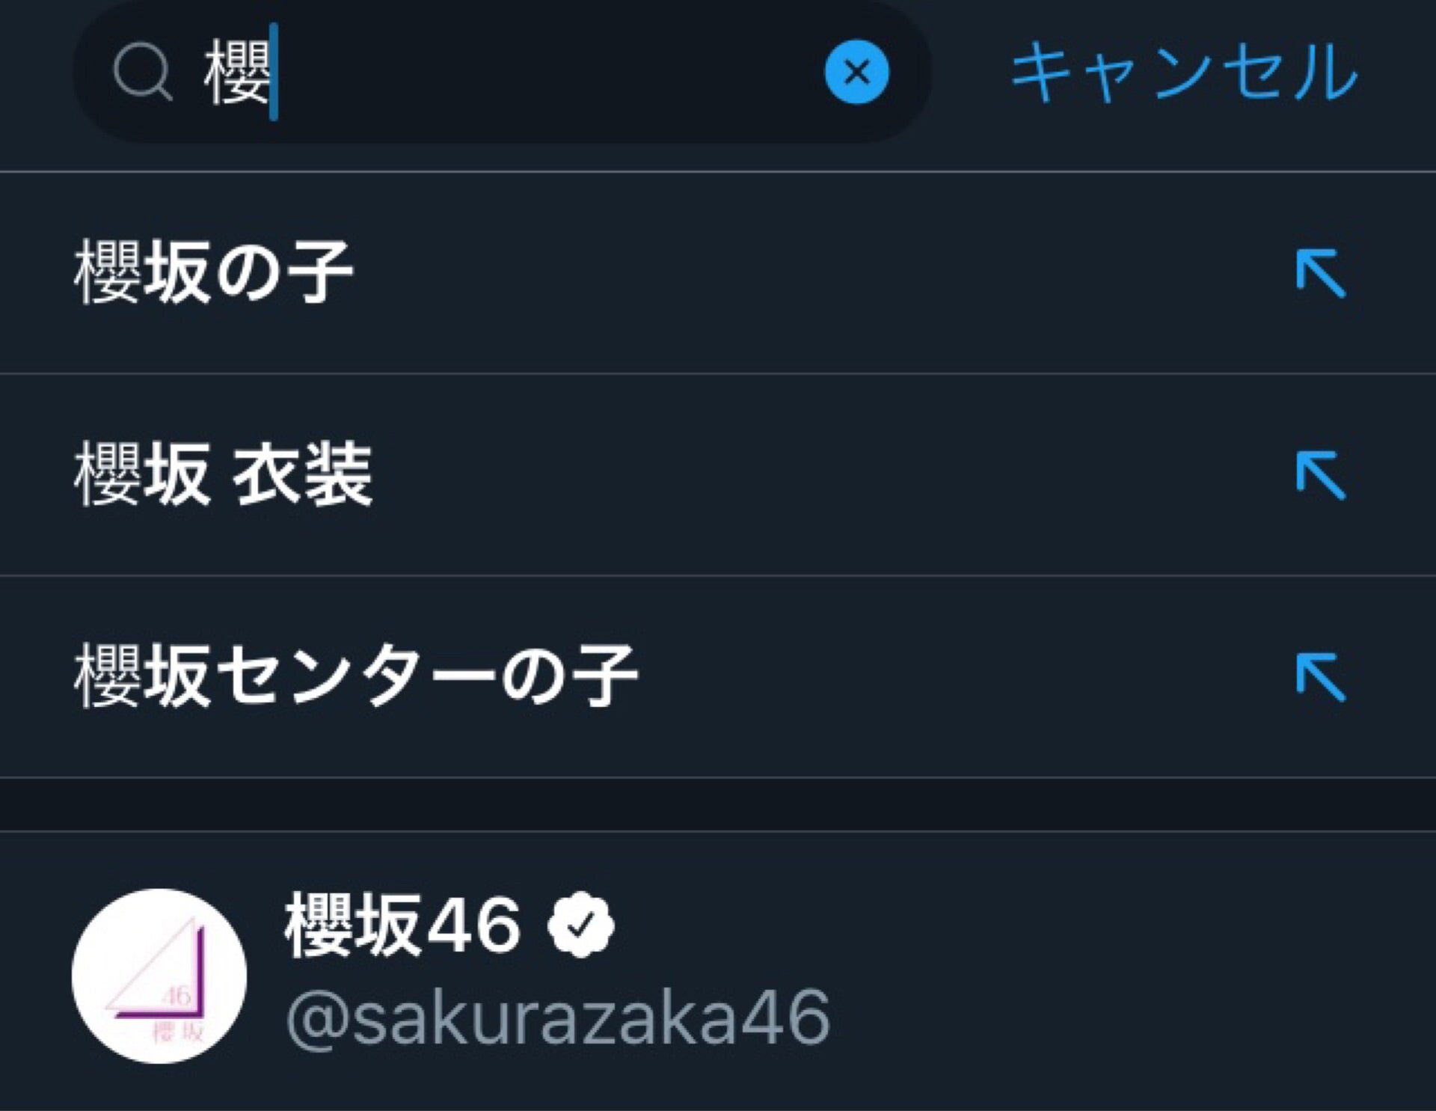Screen dimensions: 1436x1111
Task: Clear the search text with the X button
Action: 856,72
